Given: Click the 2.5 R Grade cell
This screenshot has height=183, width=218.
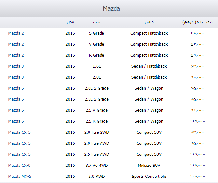Looking at the screenshot, I should click(x=97, y=121).
